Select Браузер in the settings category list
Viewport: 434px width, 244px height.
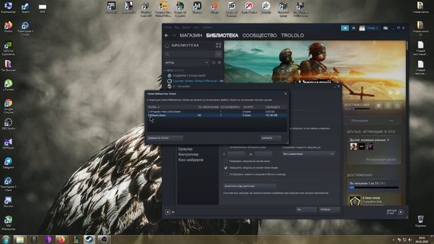pyautogui.click(x=185, y=149)
